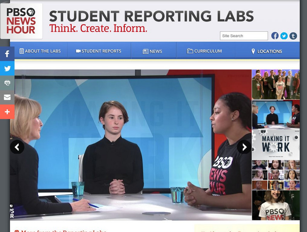Select group photo slide thumbnail

point(276,84)
